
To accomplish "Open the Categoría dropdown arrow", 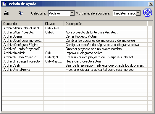I will coord(72,13).
